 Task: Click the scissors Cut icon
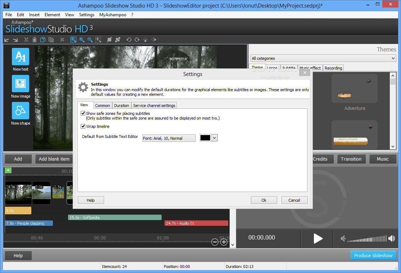pos(26,40)
